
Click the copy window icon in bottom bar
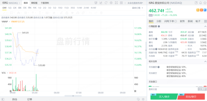138,99
